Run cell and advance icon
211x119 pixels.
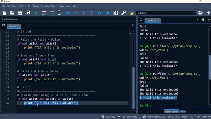tap(52, 13)
